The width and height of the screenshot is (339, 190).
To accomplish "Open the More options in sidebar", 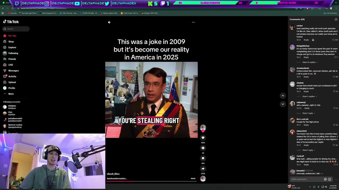I will [8, 94].
